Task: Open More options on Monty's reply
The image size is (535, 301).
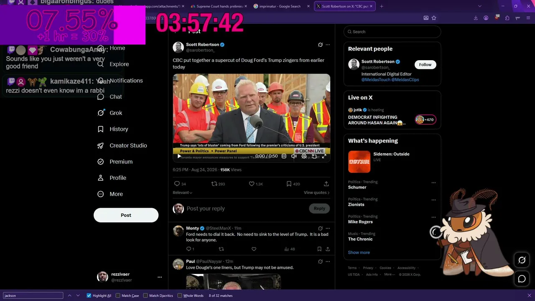Action: [328, 228]
